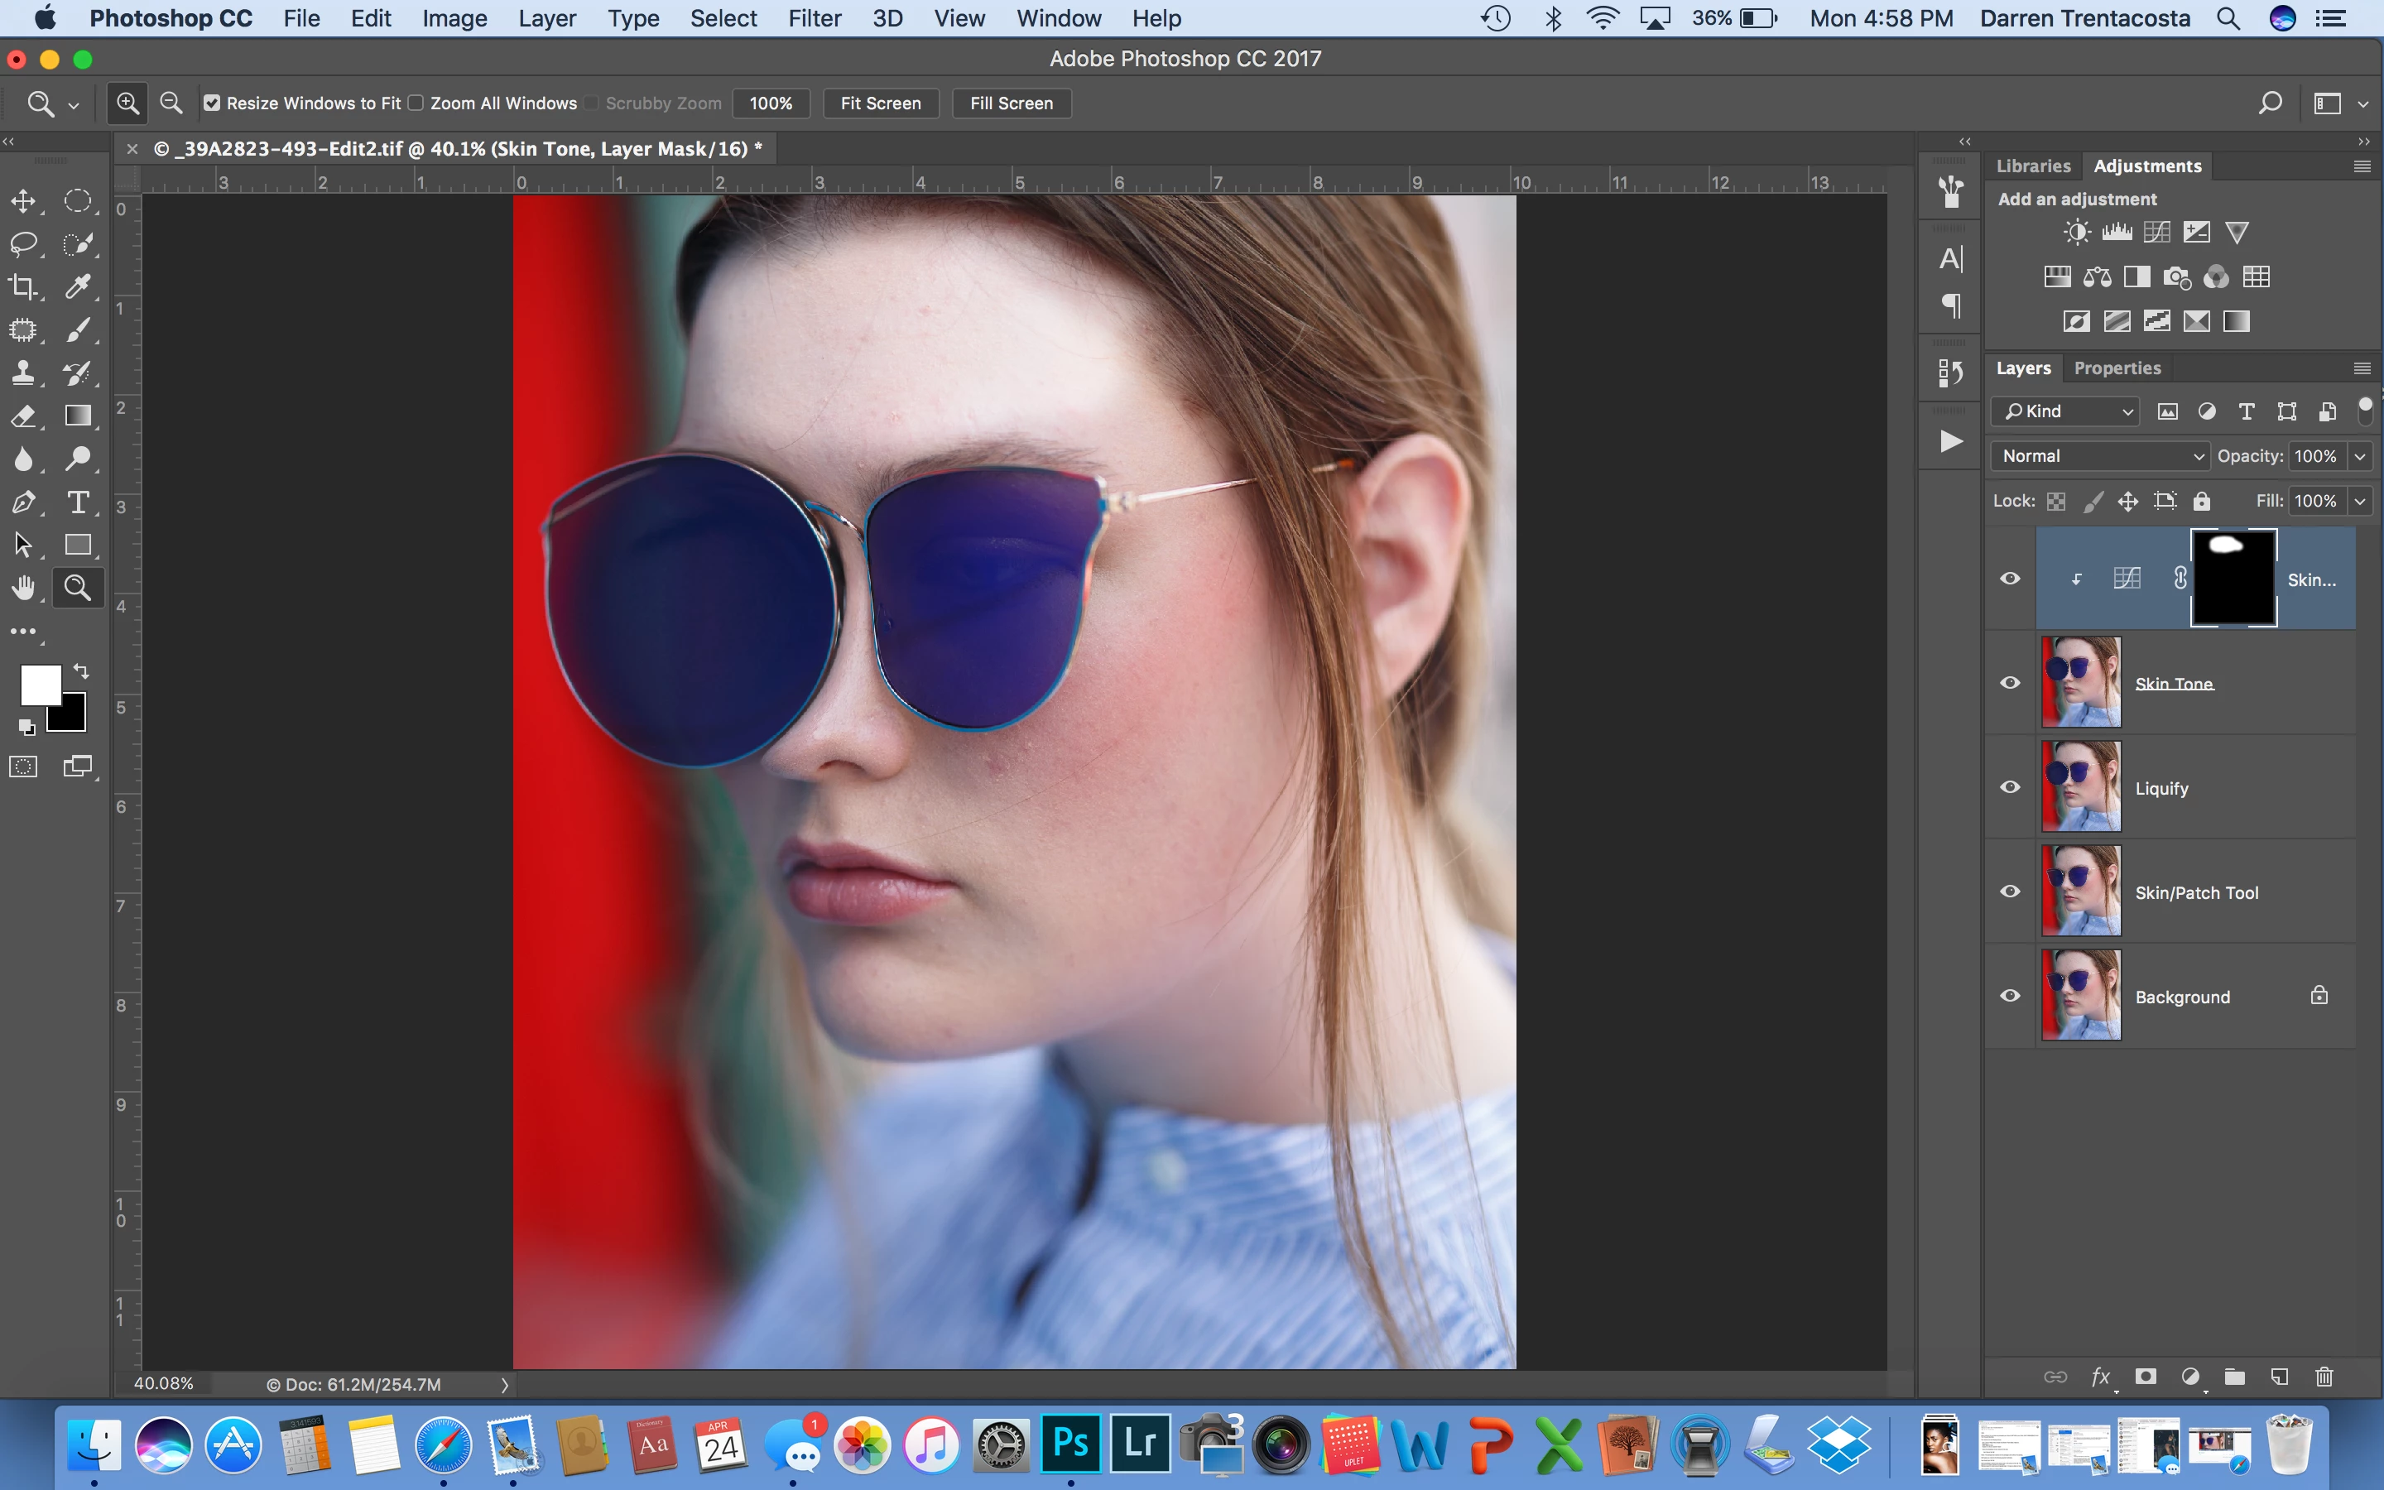Screen dimensions: 2384x1490
Task: Pick the Eyedropper tool
Action: pyautogui.click(x=78, y=286)
